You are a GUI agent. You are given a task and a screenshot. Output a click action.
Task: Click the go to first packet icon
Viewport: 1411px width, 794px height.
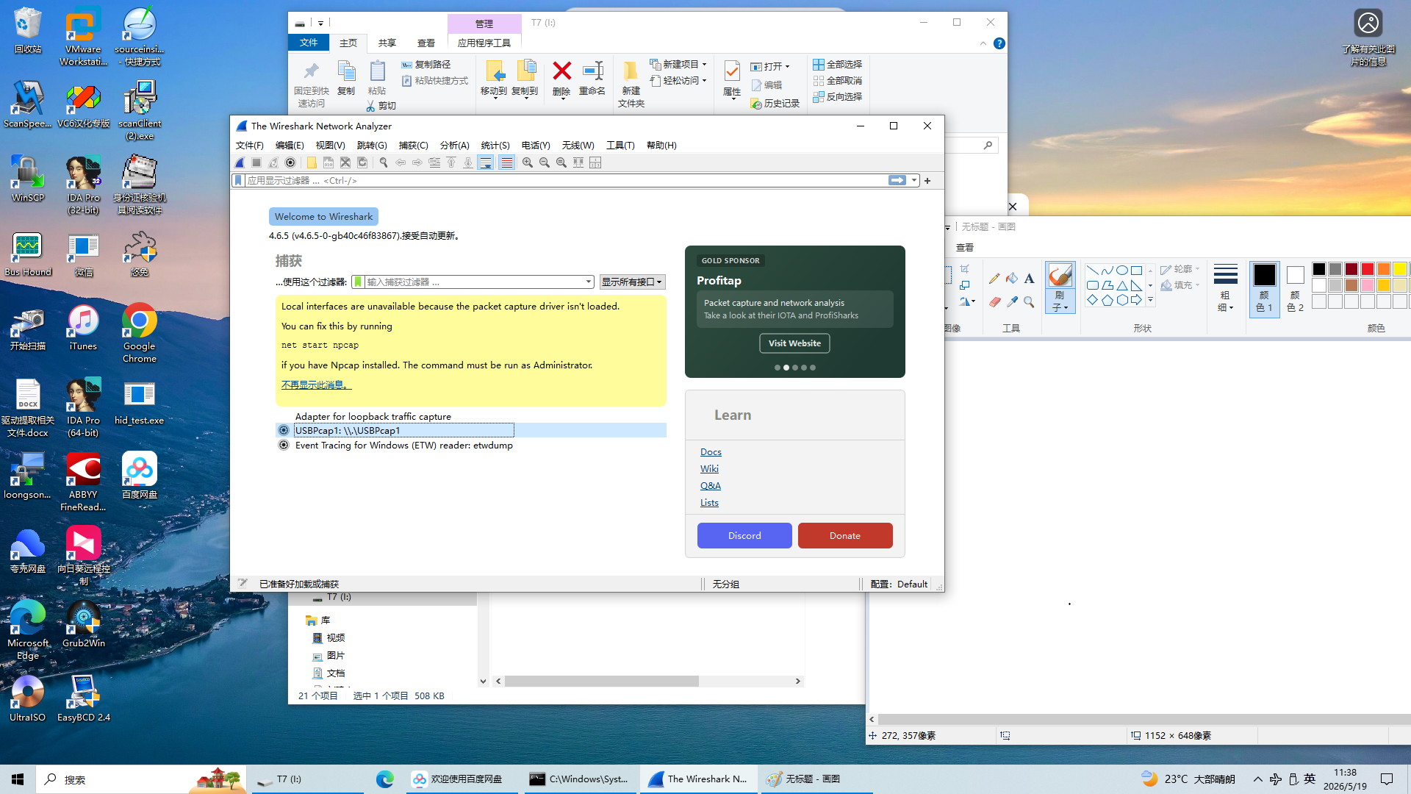pos(451,162)
